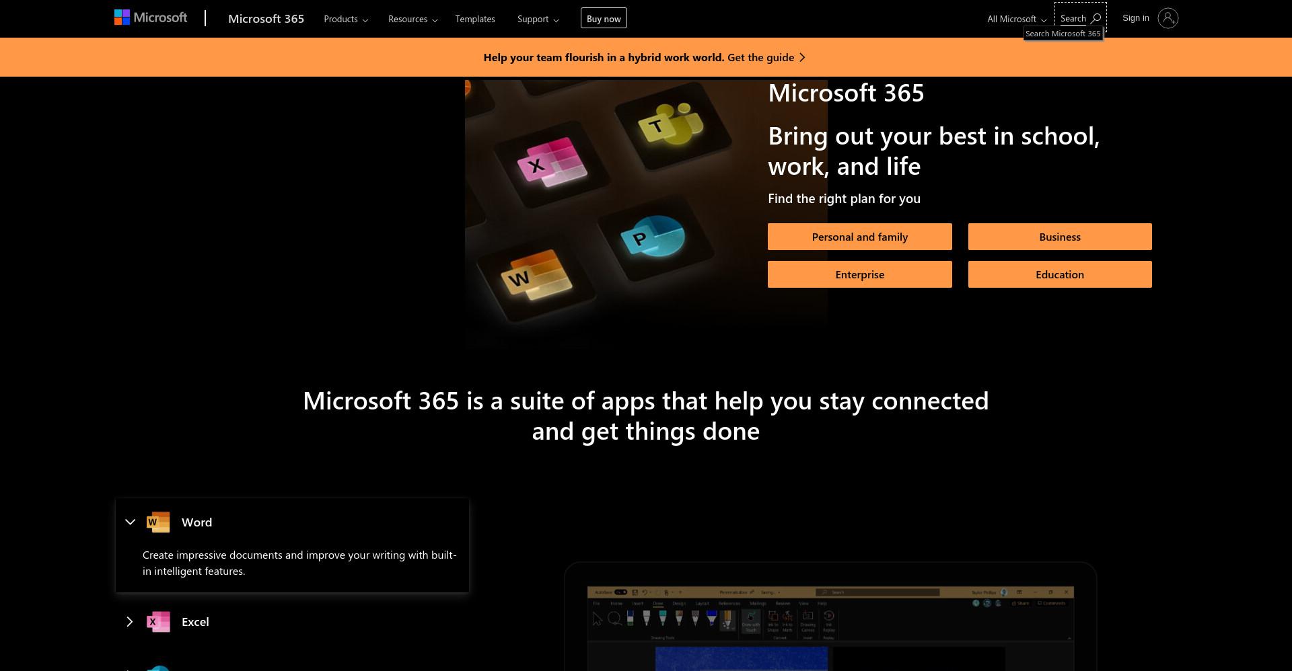Click the Excel key in hero image
This screenshot has width=1292, height=671.
pyautogui.click(x=552, y=164)
